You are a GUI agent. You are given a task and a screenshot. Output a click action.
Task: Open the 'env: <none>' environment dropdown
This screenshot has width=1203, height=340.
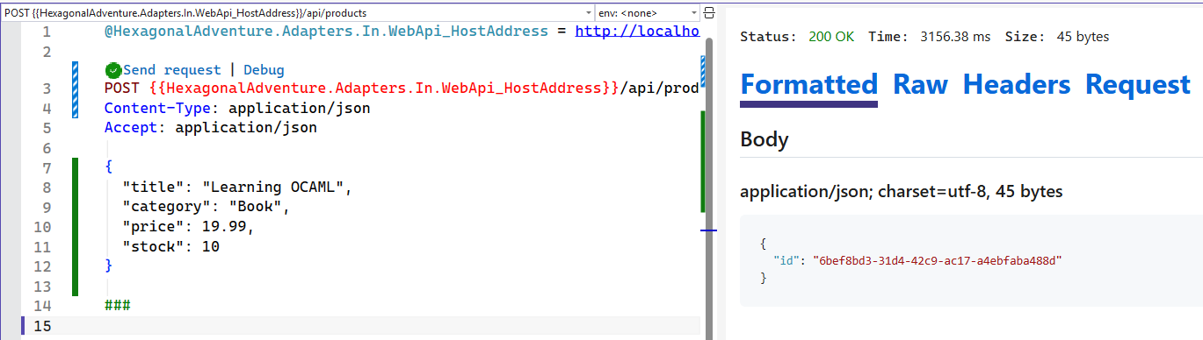[x=648, y=13]
